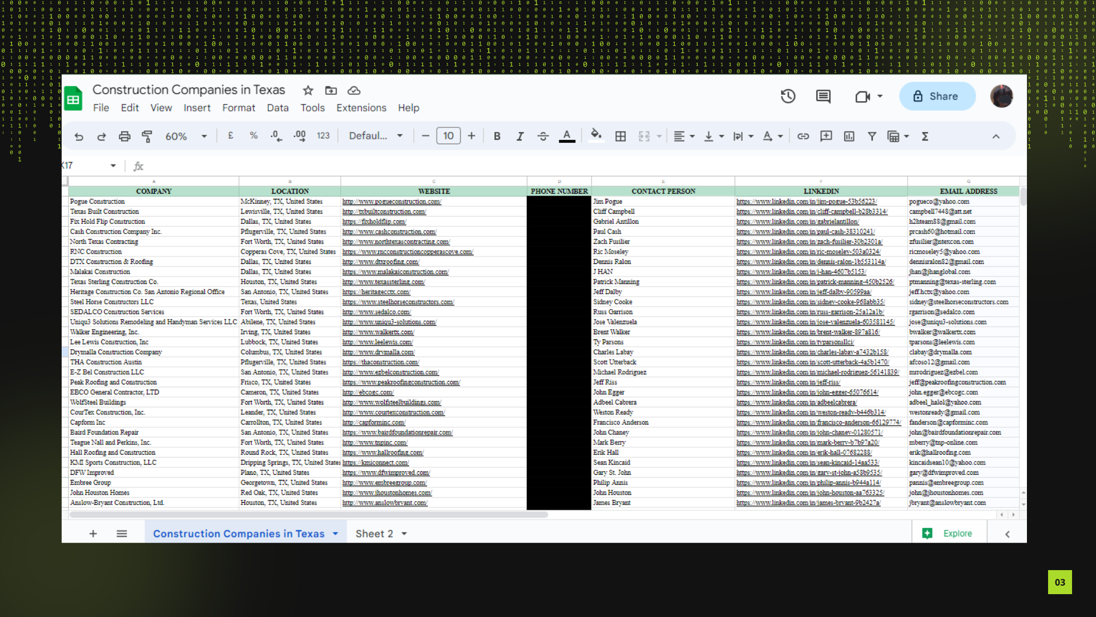Redo the last action

tap(102, 137)
